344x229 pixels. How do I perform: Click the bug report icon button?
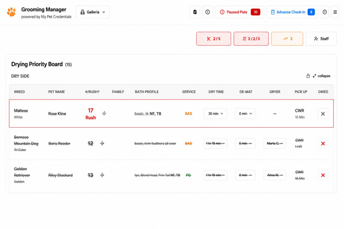195,12
